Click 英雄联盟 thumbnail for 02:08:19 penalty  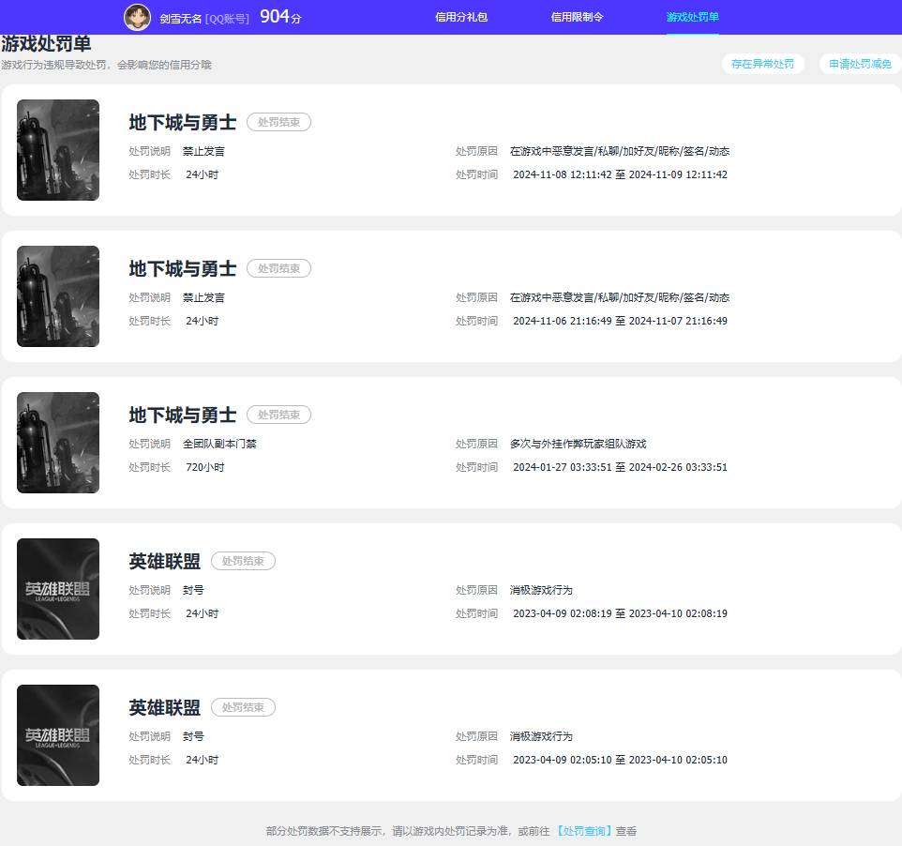tap(58, 589)
